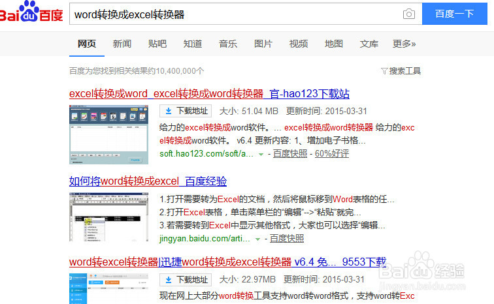Click result count text 约10,400,000个
The height and width of the screenshot is (304, 494).
[175, 71]
